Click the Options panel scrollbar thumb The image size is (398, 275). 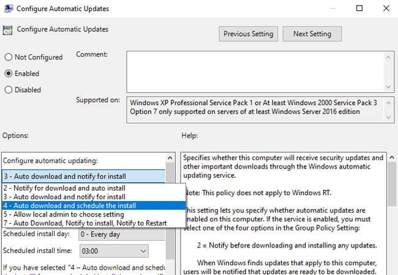tap(170, 211)
